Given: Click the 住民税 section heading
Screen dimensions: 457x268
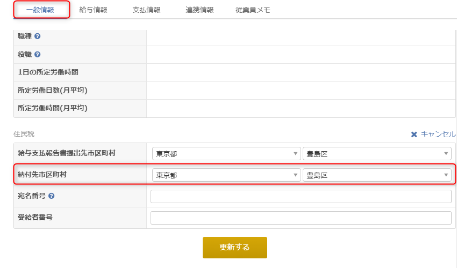Looking at the screenshot, I should [24, 133].
